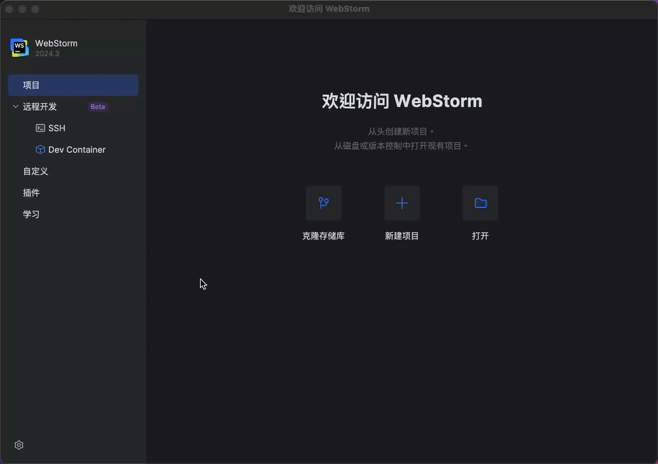Click the 新建项目 label
The image size is (658, 464).
pos(402,236)
